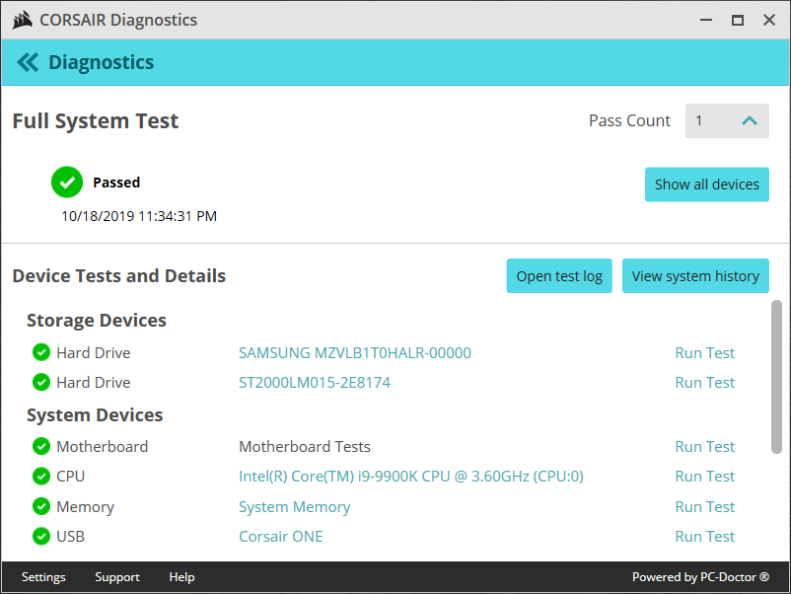This screenshot has width=791, height=594.
Task: Go back via the Diagnostics header title
Action: 101,62
